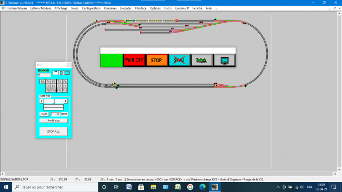Click the red PWR OFF button
The width and height of the screenshot is (342, 192).
(134, 60)
